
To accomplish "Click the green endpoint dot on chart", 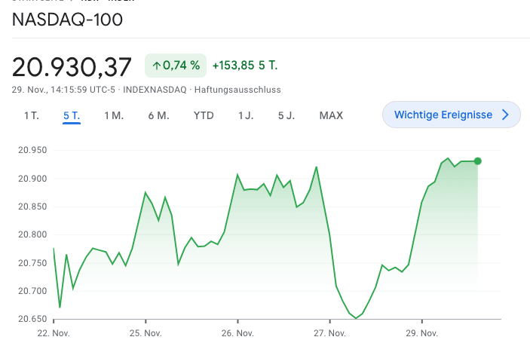I will (x=478, y=161).
